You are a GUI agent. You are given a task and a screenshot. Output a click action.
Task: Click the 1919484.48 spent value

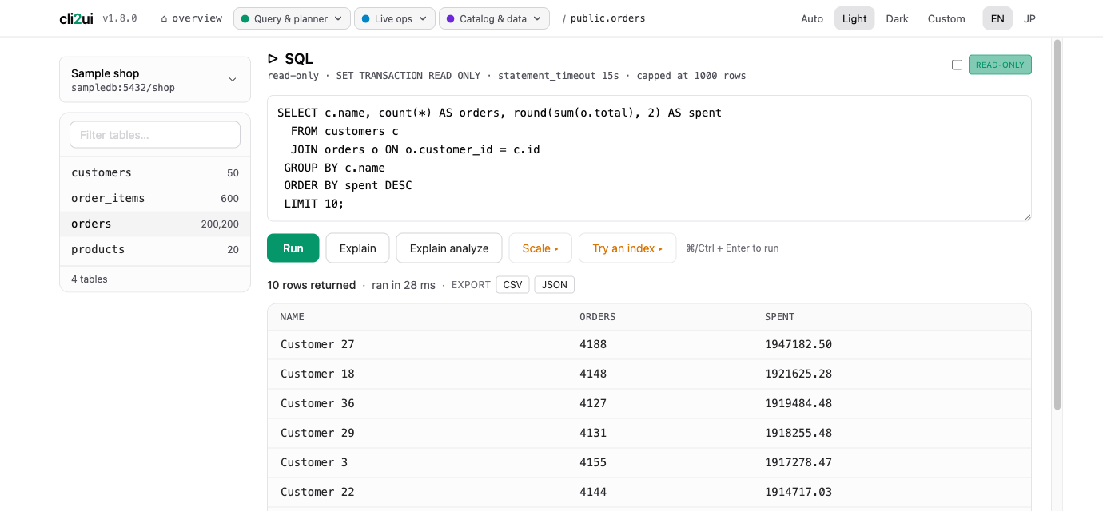[798, 403]
